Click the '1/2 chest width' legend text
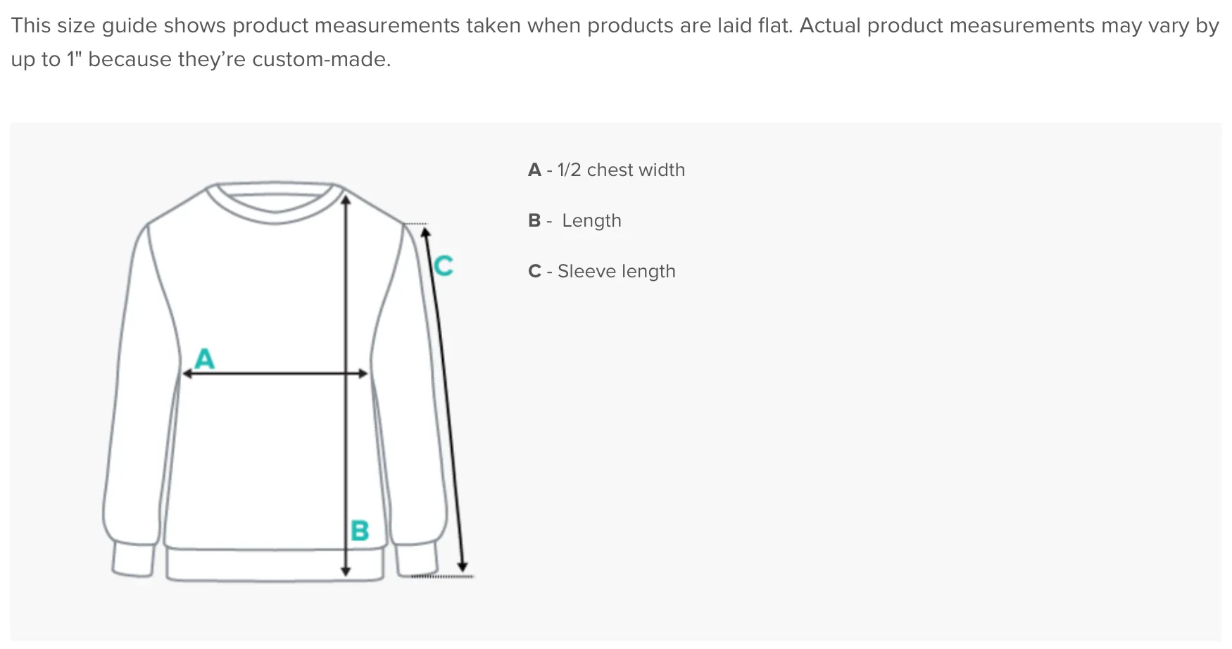 621,170
